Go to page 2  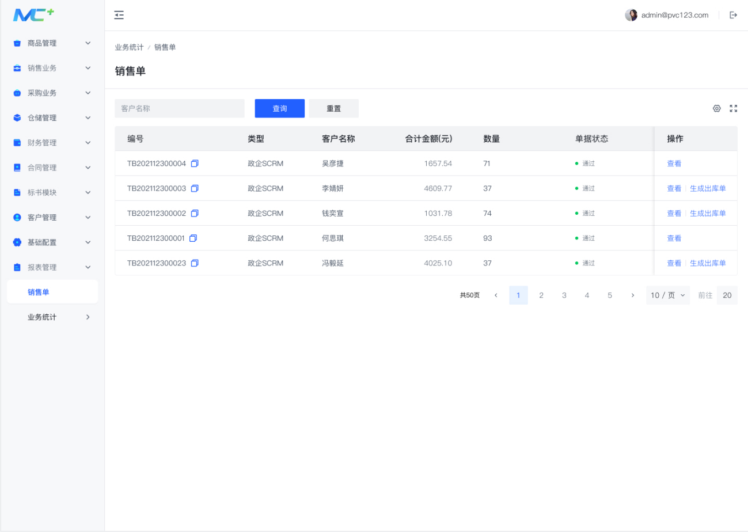pos(541,295)
